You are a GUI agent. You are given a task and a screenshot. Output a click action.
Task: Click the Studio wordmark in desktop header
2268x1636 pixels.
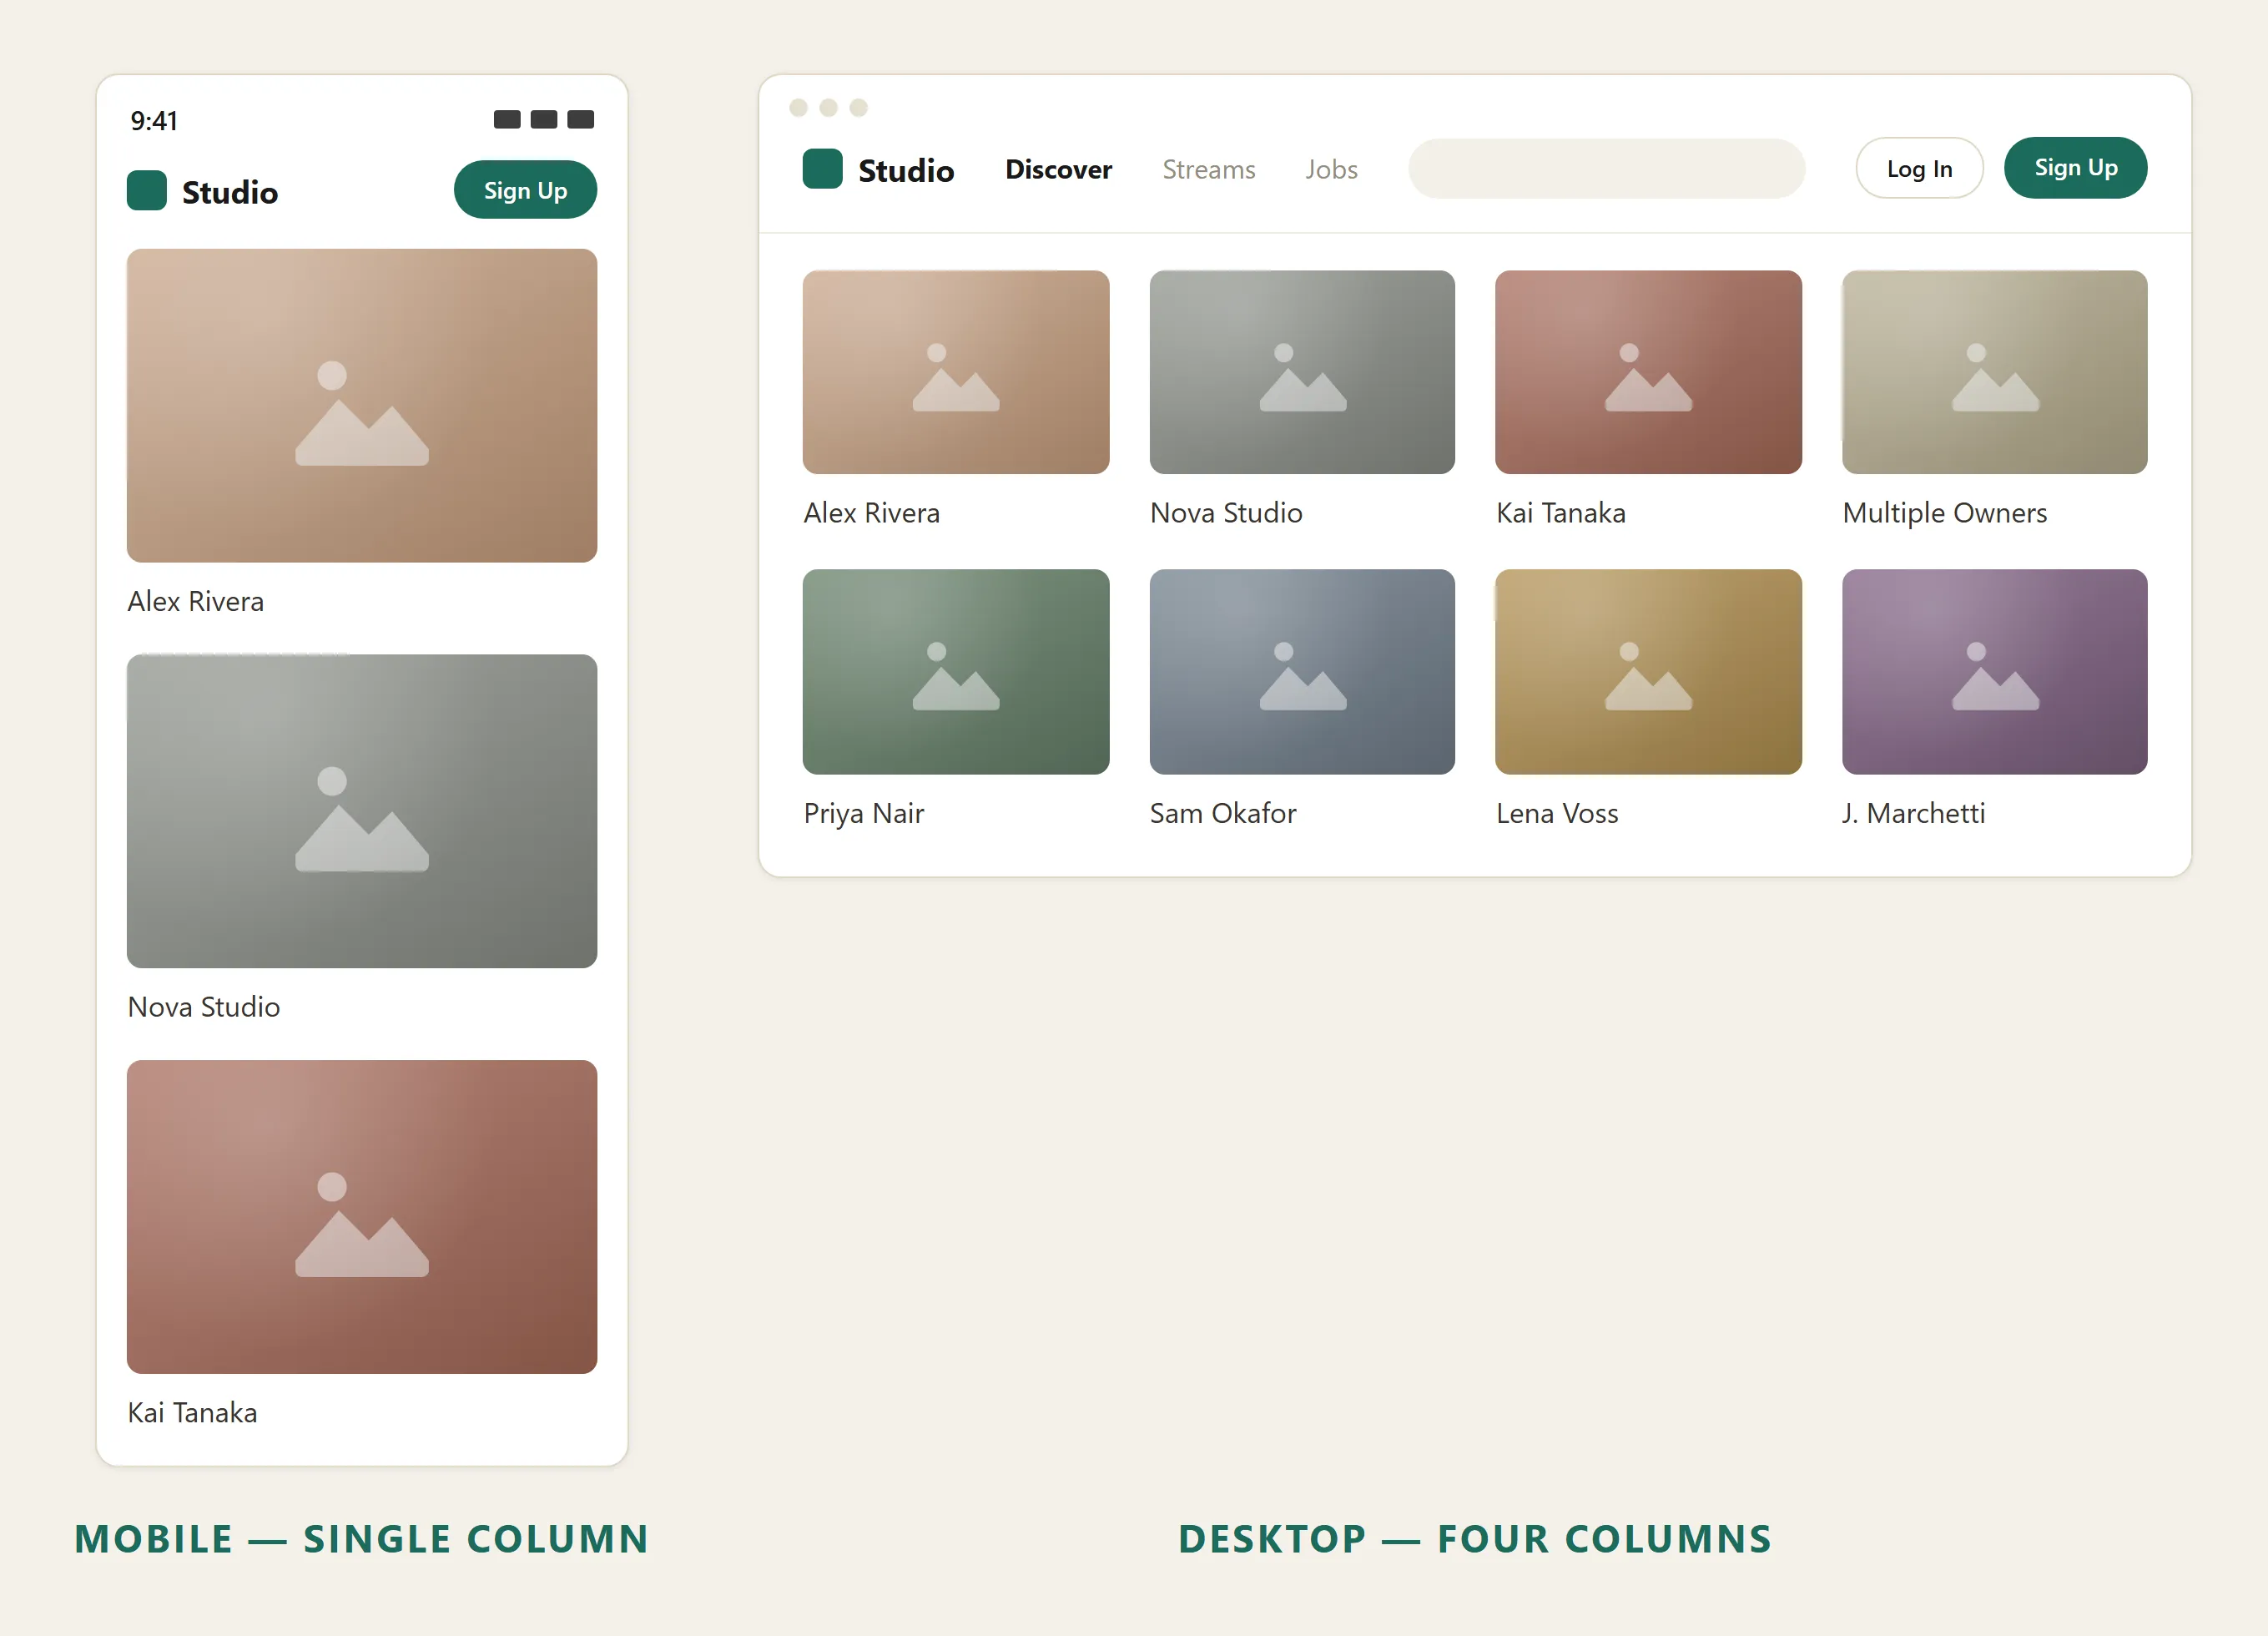pyautogui.click(x=906, y=171)
